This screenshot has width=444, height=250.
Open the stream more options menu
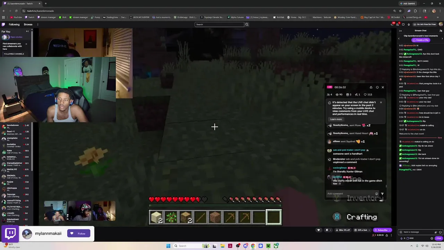[391, 235]
